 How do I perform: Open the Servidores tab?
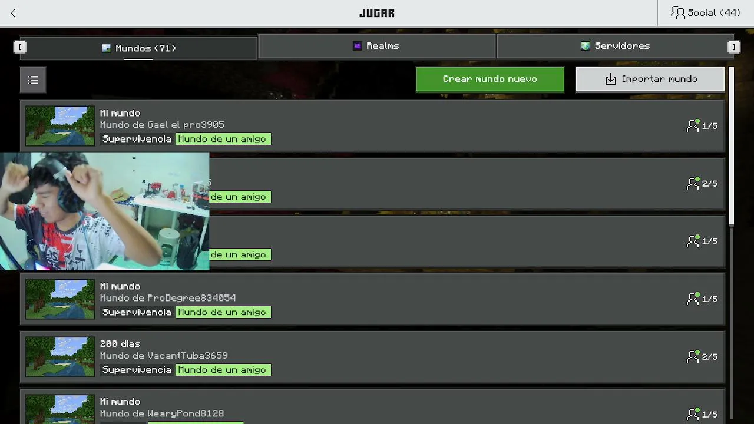[x=615, y=46]
